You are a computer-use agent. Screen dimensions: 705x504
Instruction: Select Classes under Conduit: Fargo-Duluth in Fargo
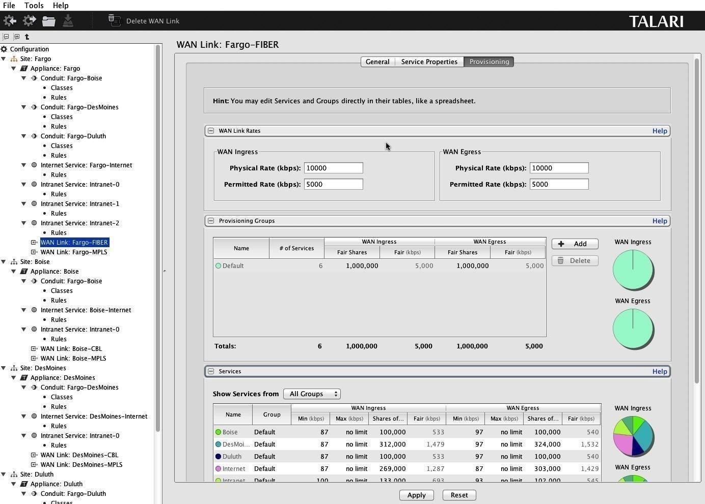point(62,146)
